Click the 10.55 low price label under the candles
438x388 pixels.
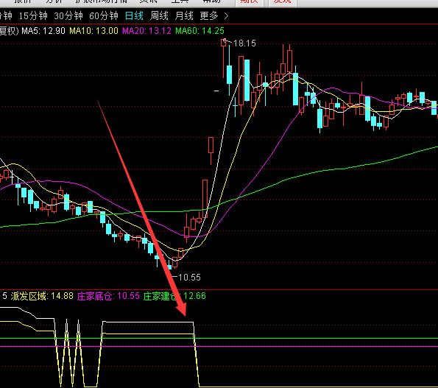point(189,278)
